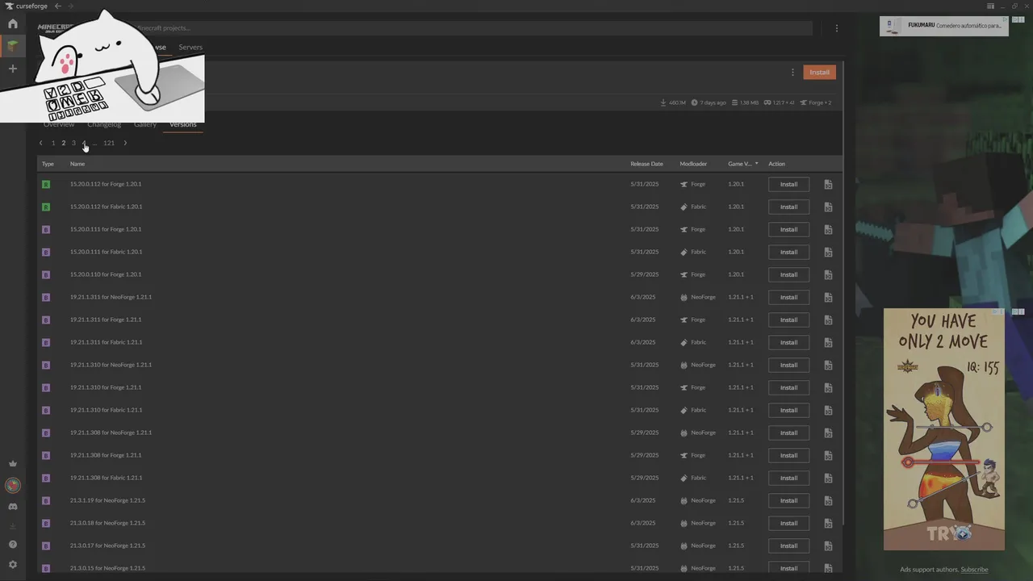
Task: Click the orange Install button
Action: point(819,72)
